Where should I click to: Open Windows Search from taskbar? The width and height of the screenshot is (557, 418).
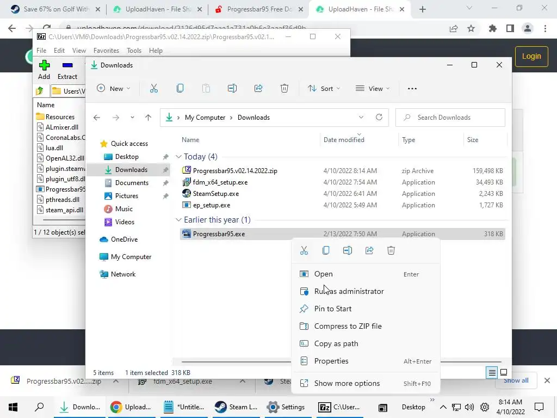(x=39, y=407)
